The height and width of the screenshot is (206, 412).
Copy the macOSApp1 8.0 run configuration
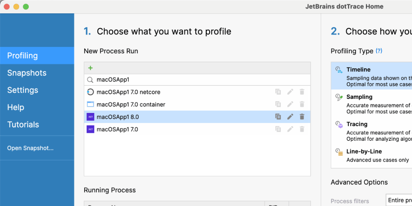278,117
